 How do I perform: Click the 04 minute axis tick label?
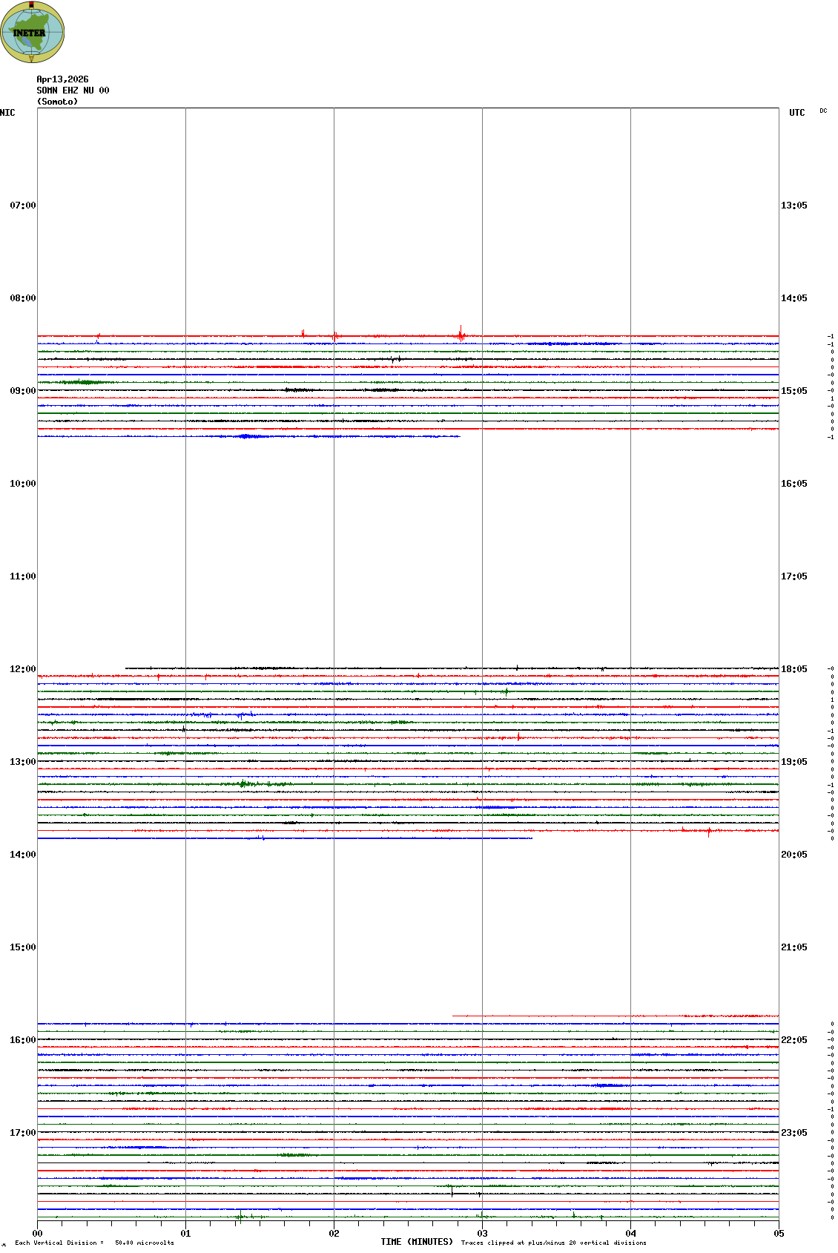(x=630, y=1234)
